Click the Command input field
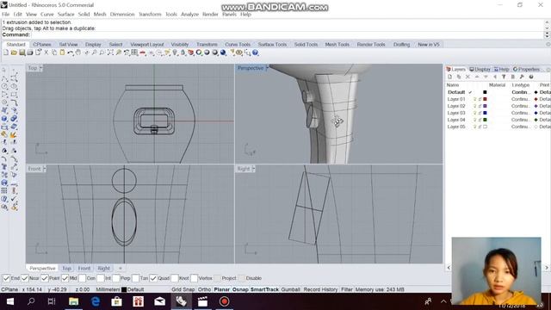This screenshot has height=310, width=551. pyautogui.click(x=287, y=34)
